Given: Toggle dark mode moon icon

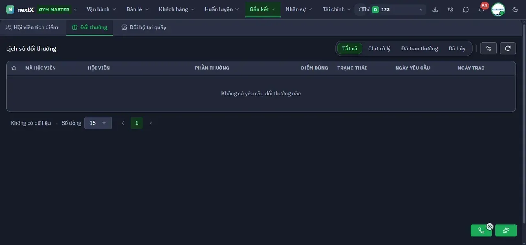Looking at the screenshot, I should (x=515, y=9).
